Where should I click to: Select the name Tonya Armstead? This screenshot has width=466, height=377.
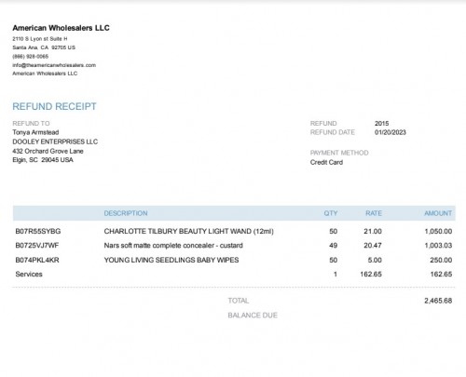pos(35,132)
